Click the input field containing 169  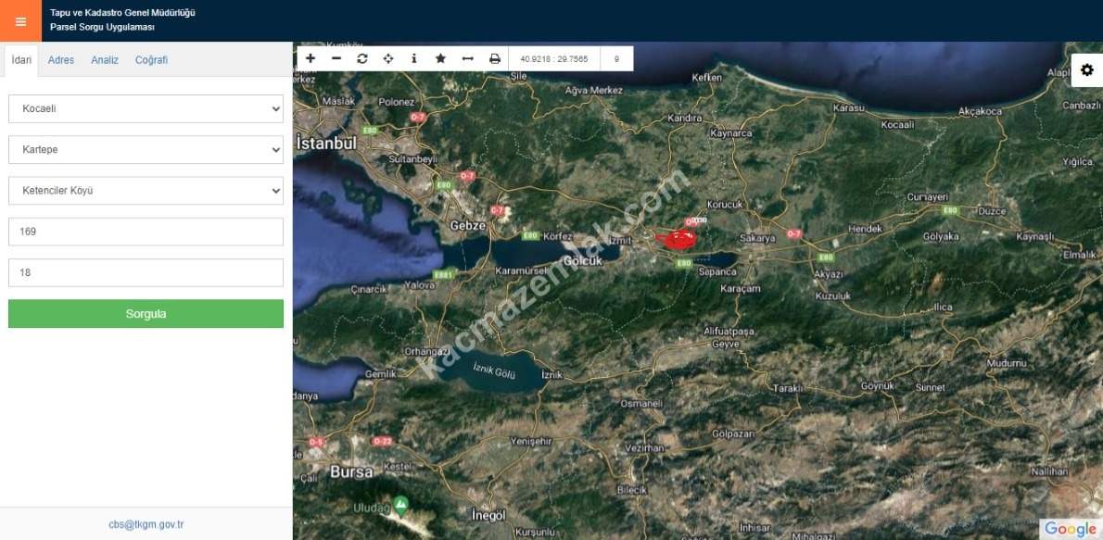146,232
